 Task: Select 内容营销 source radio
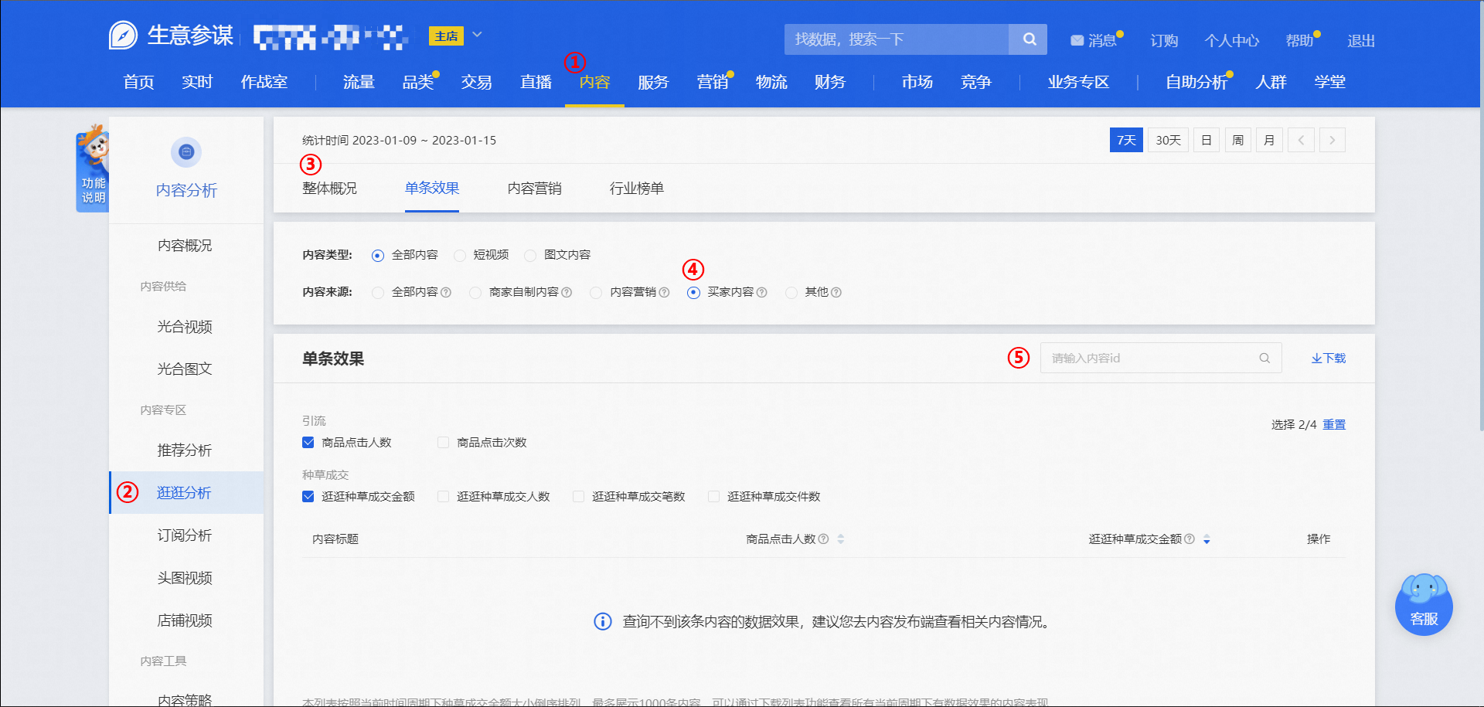pyautogui.click(x=595, y=292)
